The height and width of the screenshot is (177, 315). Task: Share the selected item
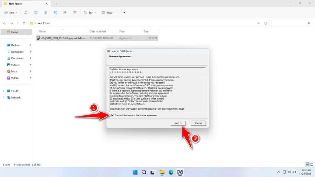click(65, 12)
